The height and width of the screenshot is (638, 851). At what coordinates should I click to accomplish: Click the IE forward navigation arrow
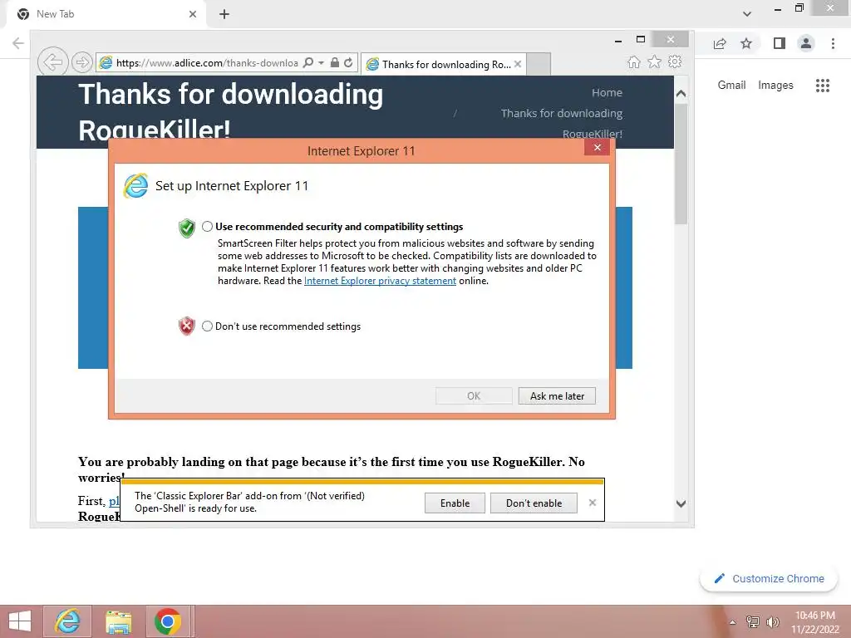tap(82, 62)
